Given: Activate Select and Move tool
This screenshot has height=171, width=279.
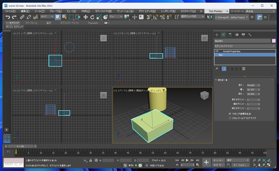Looking at the screenshot, I should point(85,17).
